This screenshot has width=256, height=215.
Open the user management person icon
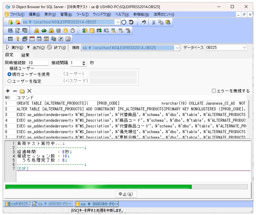coord(37,30)
